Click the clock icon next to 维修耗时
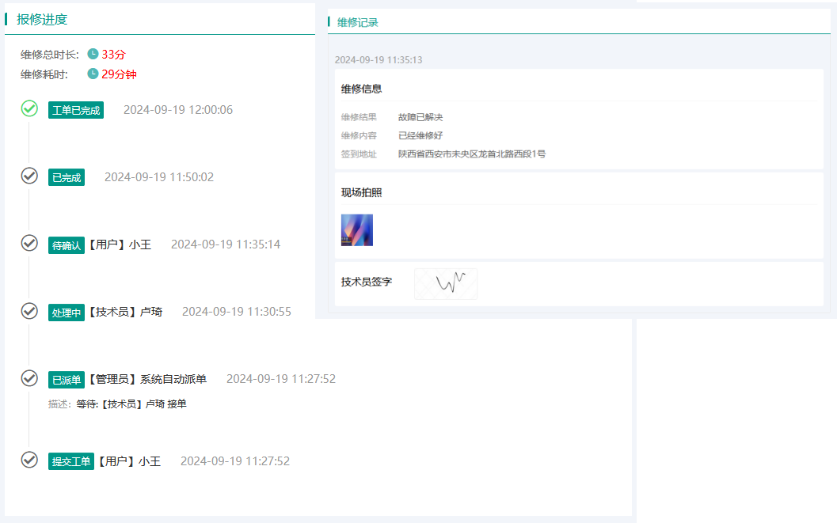This screenshot has width=837, height=523. click(93, 74)
